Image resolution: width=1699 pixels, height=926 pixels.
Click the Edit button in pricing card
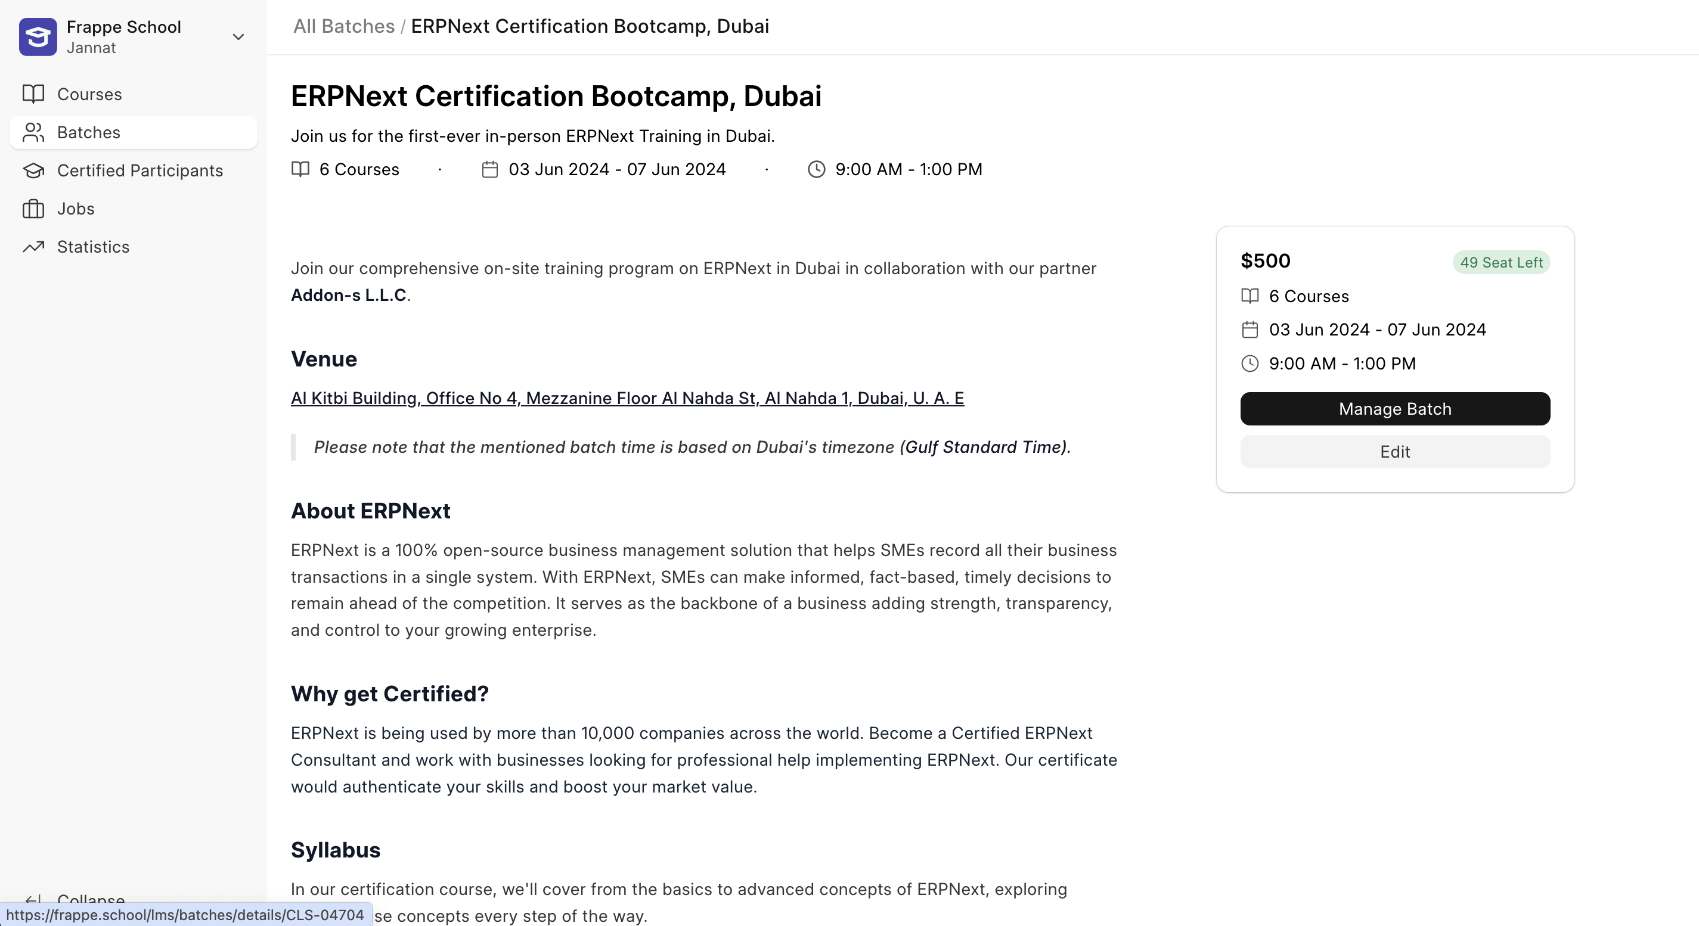[x=1395, y=452]
